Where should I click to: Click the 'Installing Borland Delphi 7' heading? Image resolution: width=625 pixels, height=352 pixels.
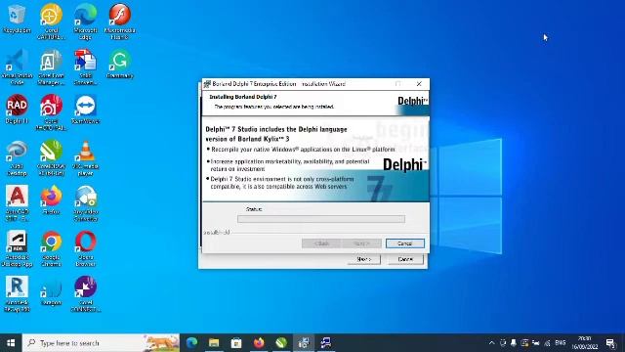243,97
